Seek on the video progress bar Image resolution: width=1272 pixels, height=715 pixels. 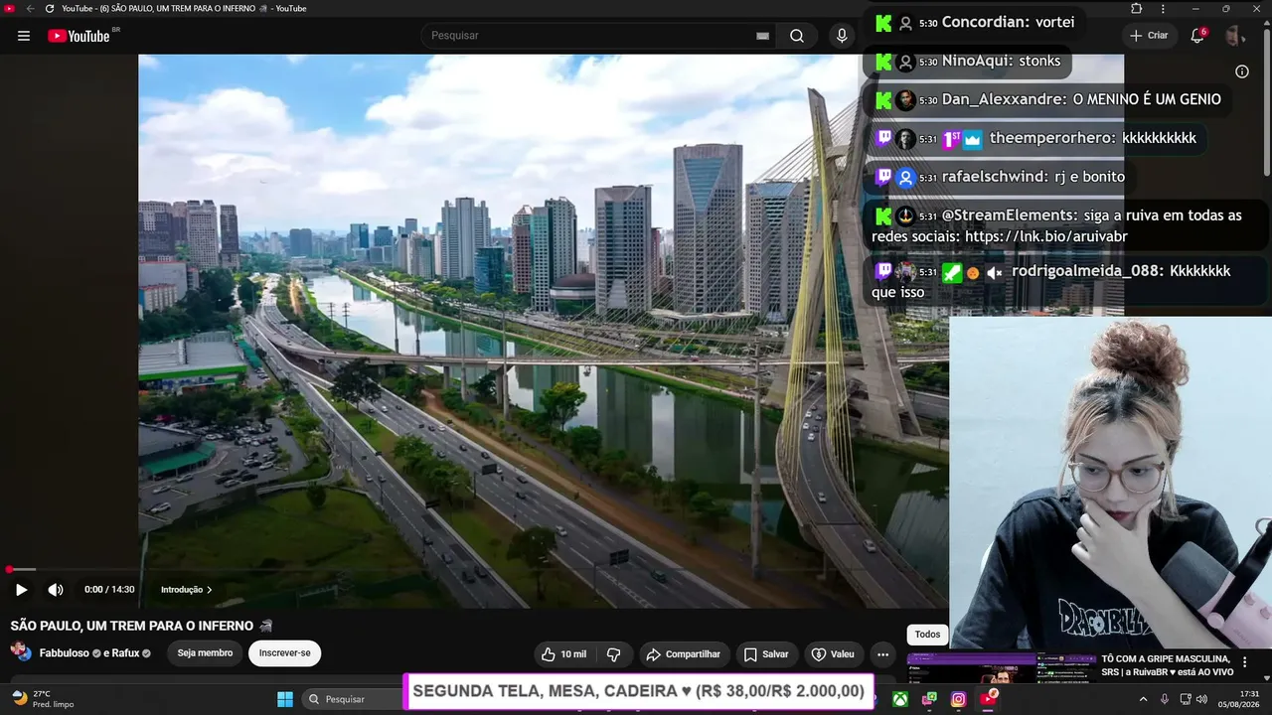pyautogui.click(x=473, y=569)
